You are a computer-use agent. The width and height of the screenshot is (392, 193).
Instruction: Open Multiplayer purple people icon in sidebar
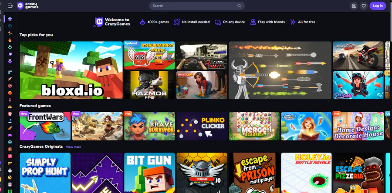pos(10,61)
